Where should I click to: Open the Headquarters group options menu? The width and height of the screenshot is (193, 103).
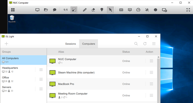(x=41, y=70)
